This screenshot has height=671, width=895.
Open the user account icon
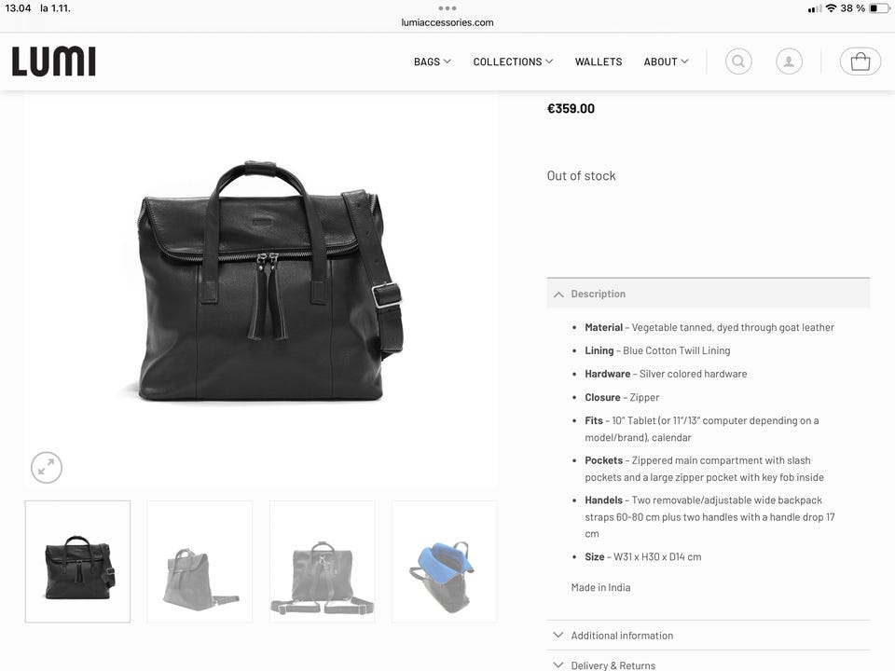tap(789, 62)
